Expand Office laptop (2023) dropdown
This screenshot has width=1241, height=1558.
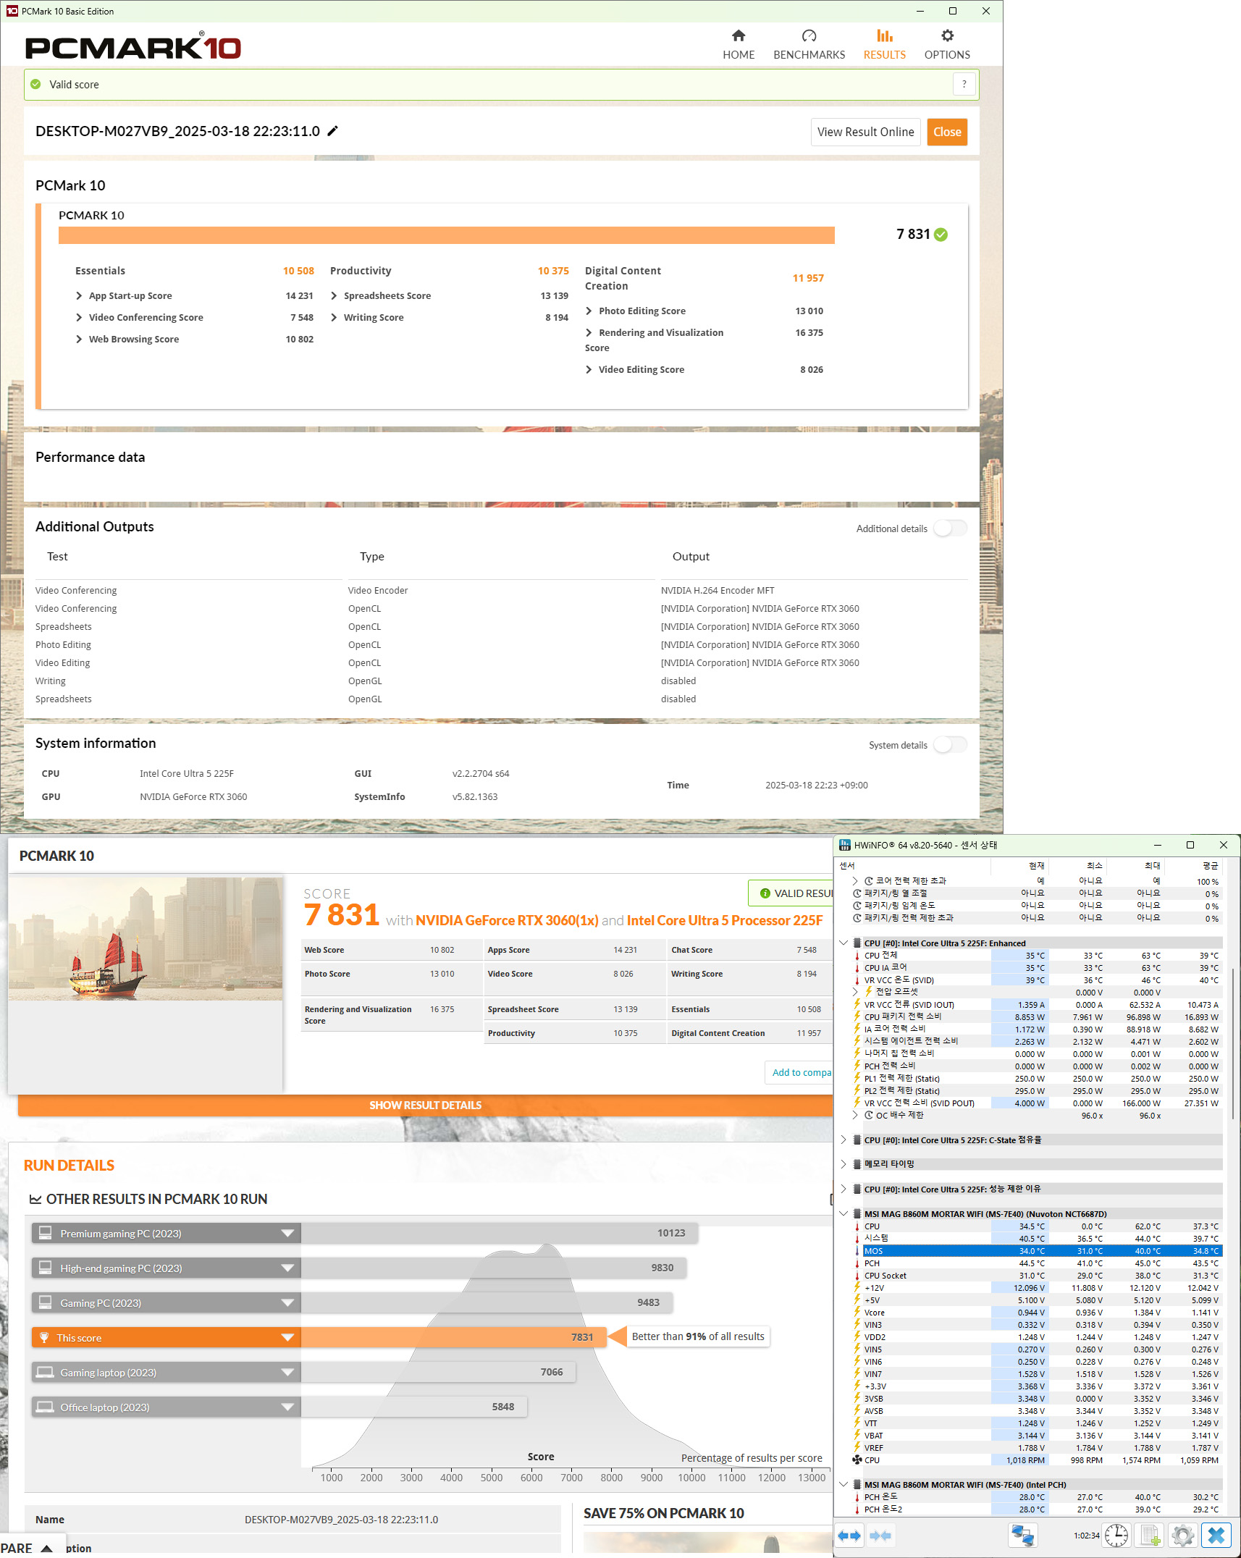287,1407
